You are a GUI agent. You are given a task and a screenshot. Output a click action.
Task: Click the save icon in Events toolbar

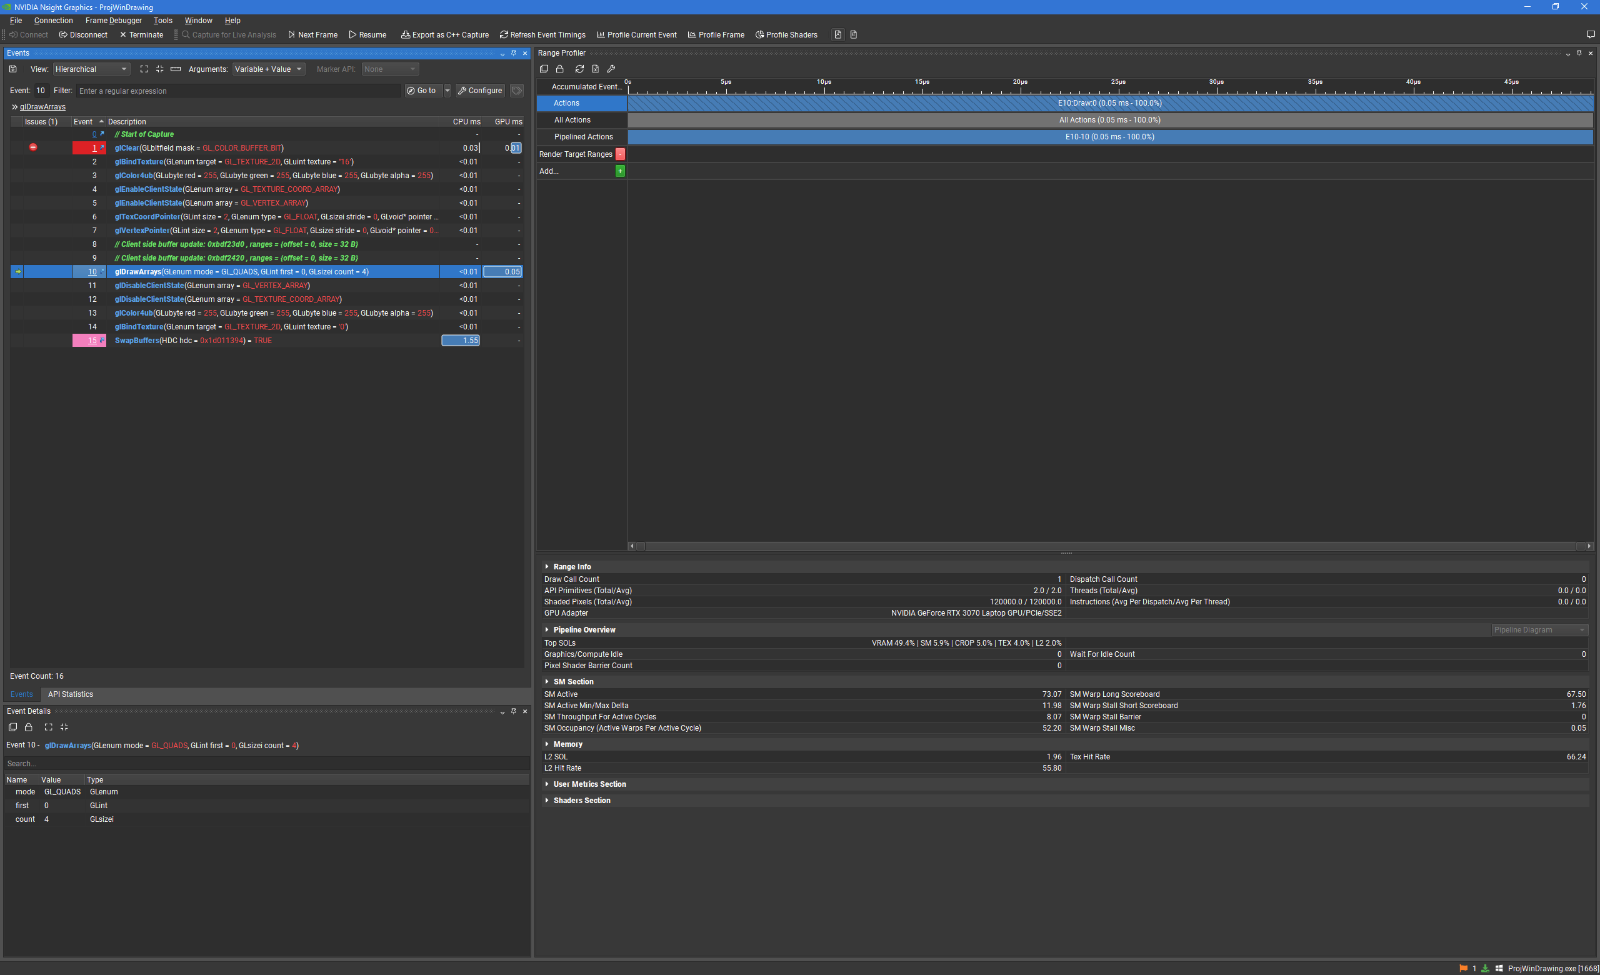pyautogui.click(x=12, y=69)
